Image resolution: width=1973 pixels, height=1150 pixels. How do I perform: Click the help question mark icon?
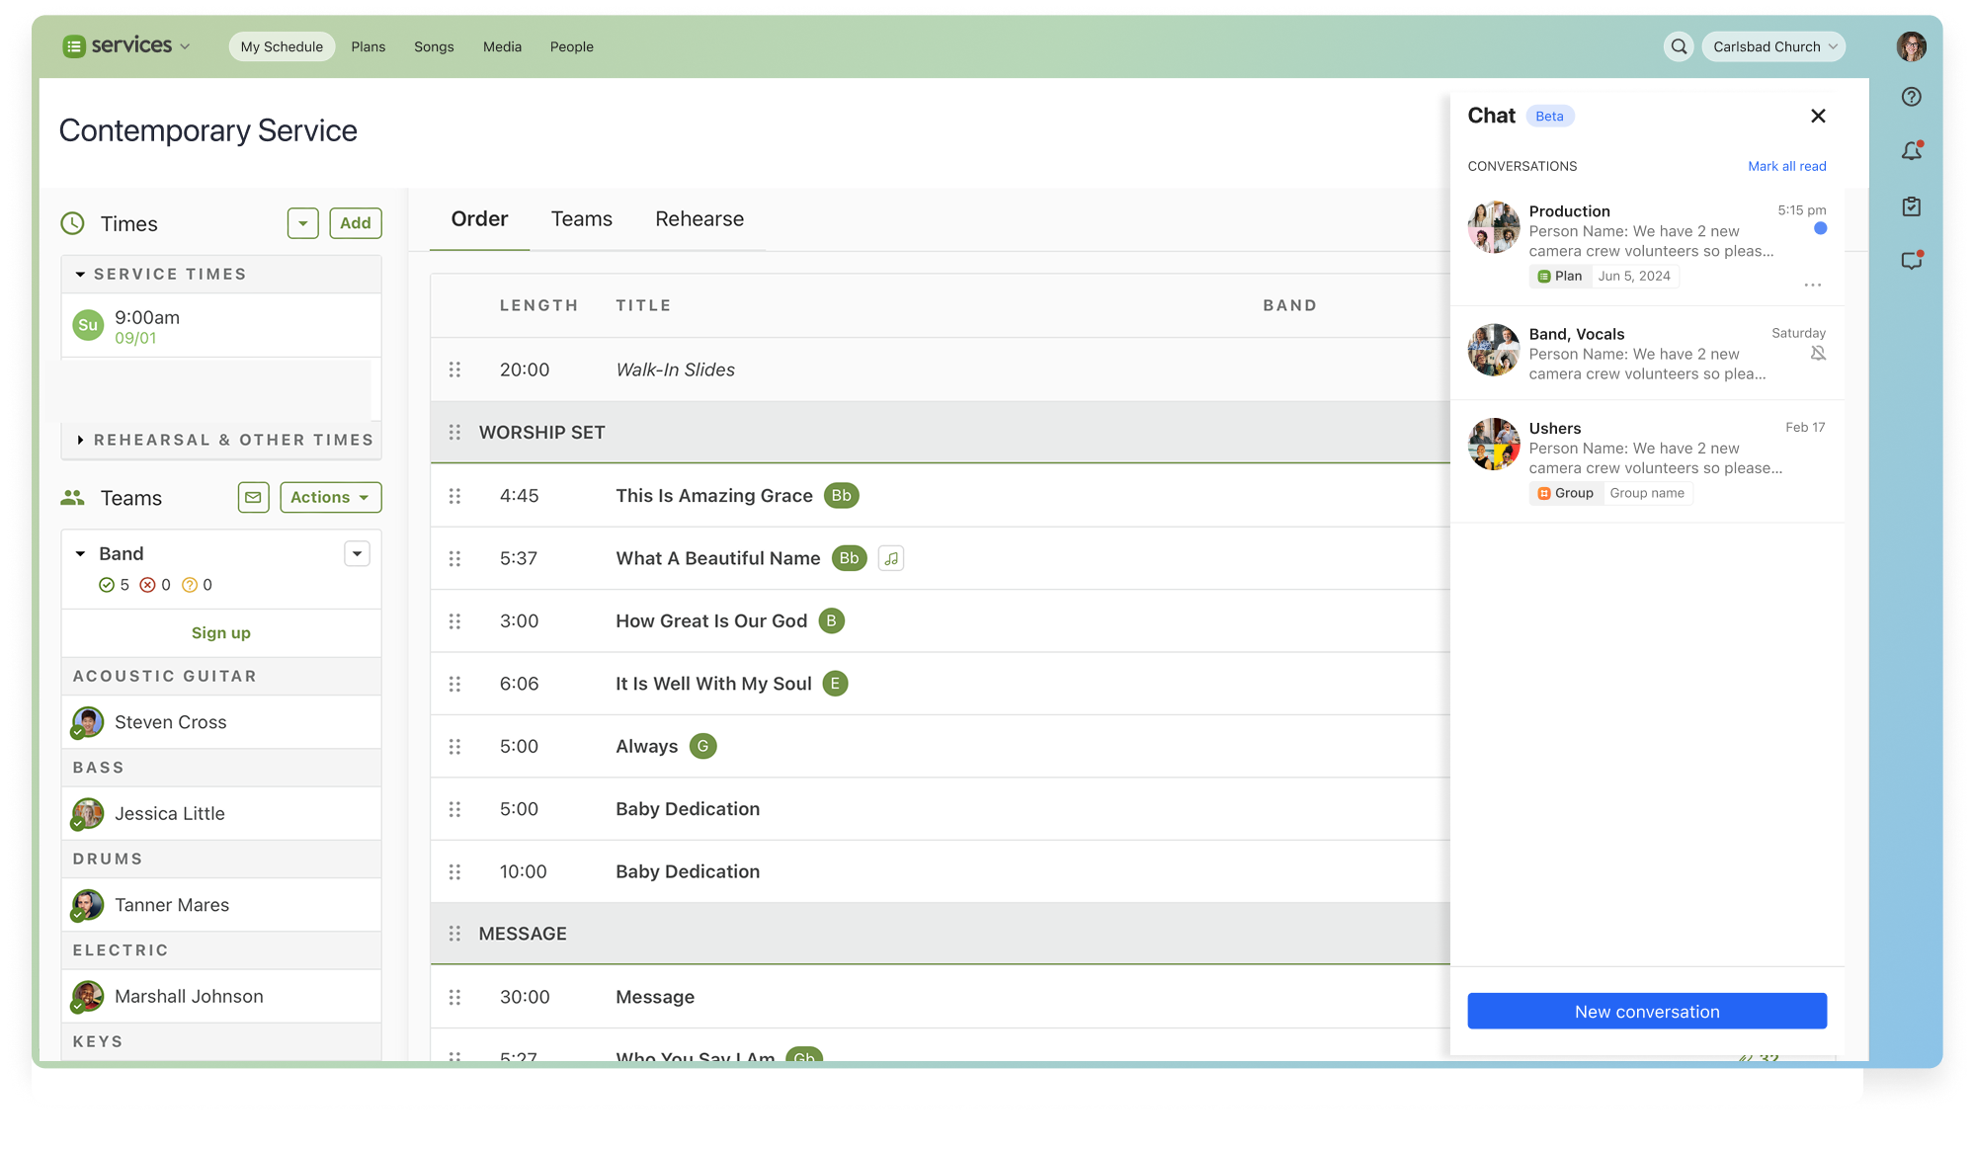click(x=1911, y=97)
